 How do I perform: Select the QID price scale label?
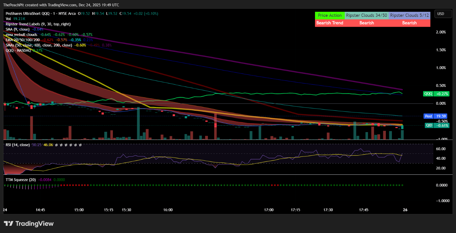[437, 125]
